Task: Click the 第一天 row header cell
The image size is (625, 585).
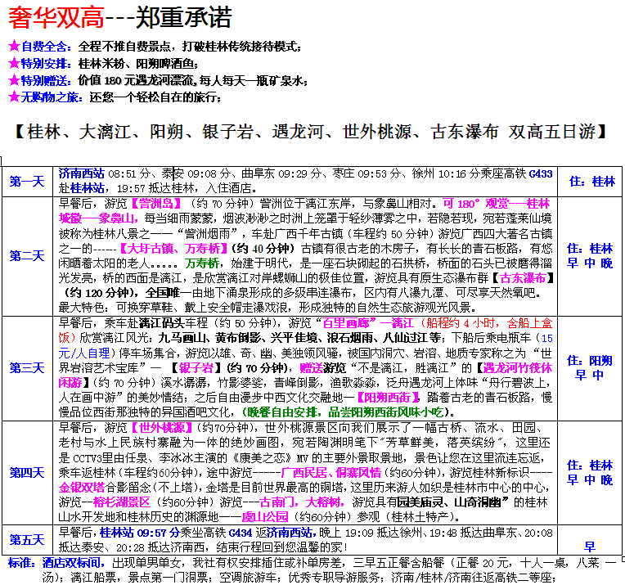Action: pyautogui.click(x=27, y=182)
